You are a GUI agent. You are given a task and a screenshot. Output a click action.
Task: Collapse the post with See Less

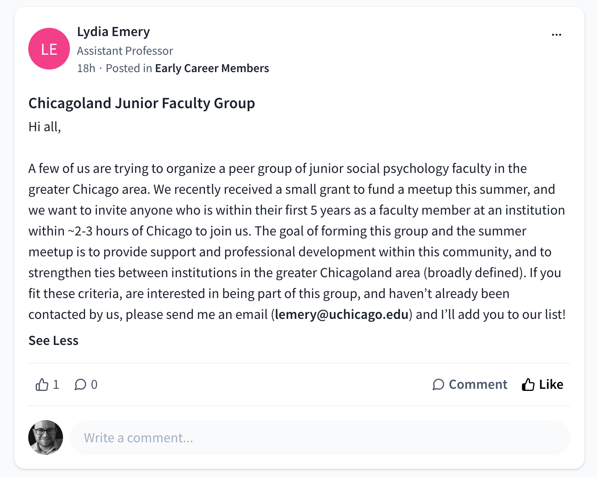click(53, 341)
